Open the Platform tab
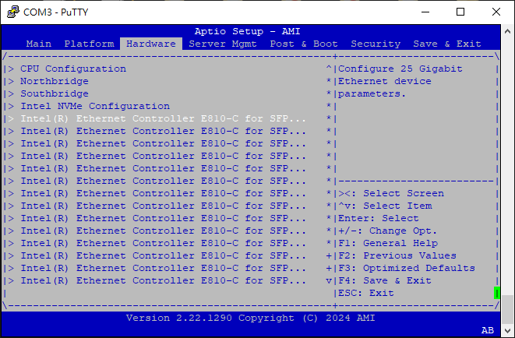515x338 pixels. 89,44
